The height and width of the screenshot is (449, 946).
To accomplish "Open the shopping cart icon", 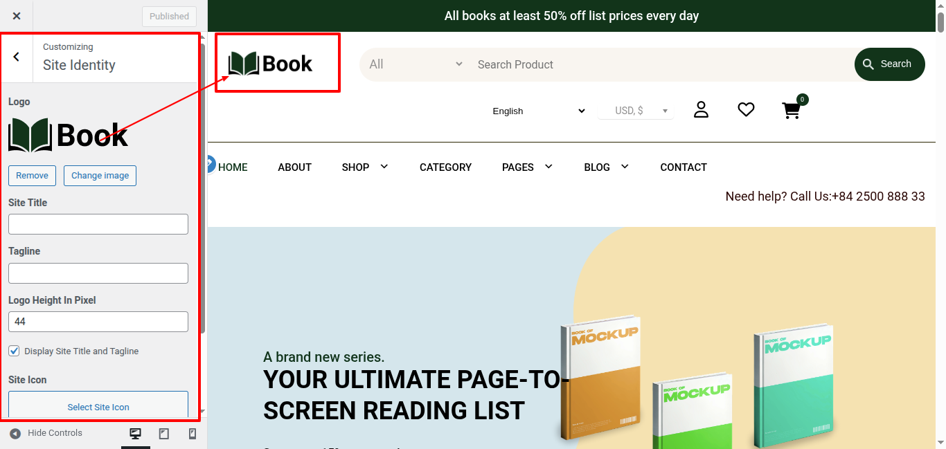I will point(792,111).
